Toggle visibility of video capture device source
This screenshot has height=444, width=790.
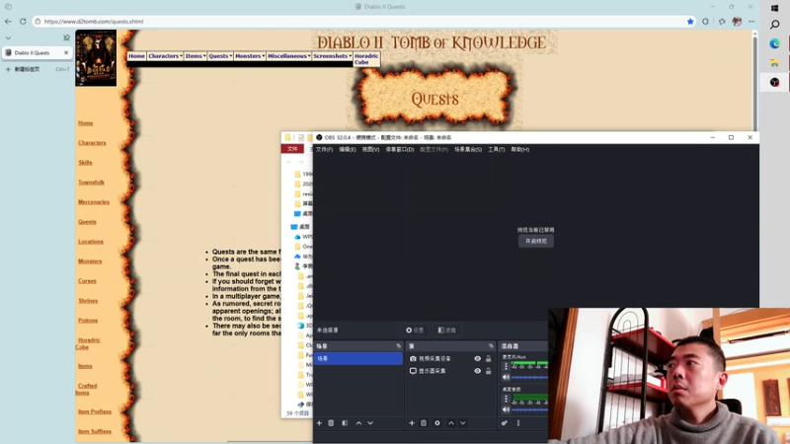click(x=477, y=358)
